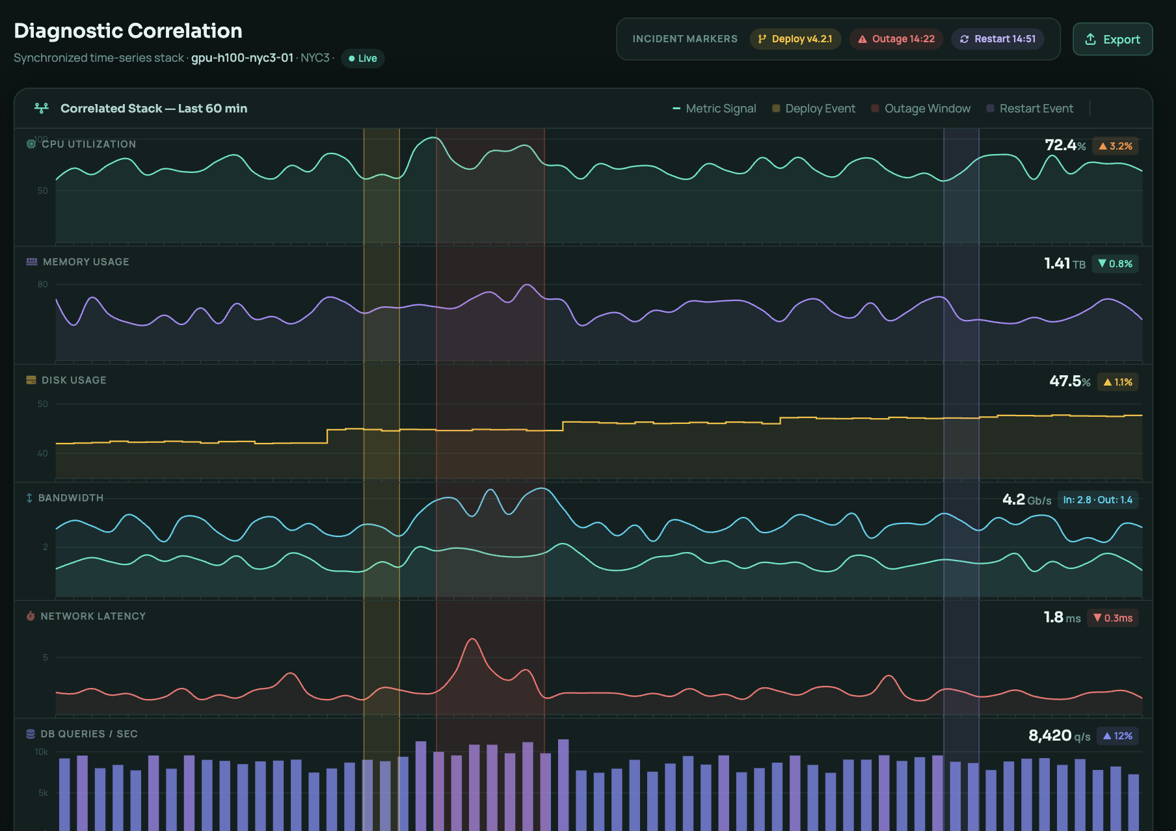The image size is (1176, 831).
Task: Toggle the Deploy v4.2.1 incident marker
Action: click(795, 39)
